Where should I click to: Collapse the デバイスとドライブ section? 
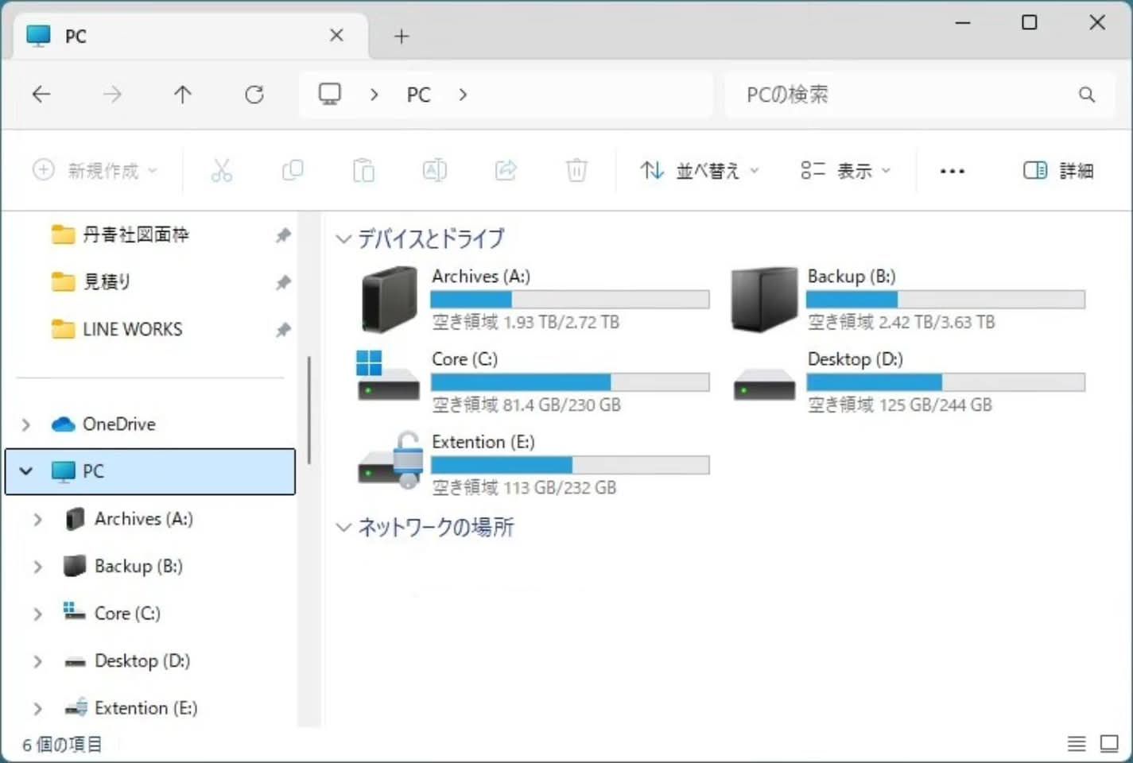(x=343, y=238)
